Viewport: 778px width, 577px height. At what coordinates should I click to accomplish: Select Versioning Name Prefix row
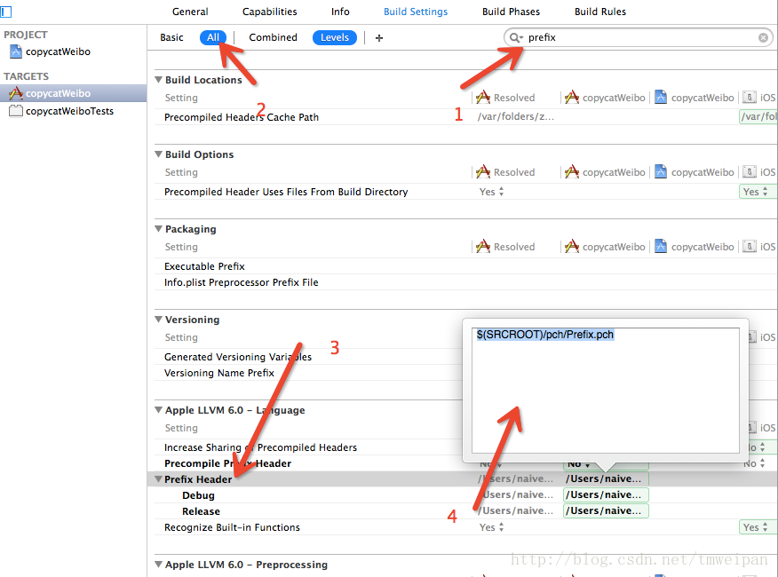218,373
